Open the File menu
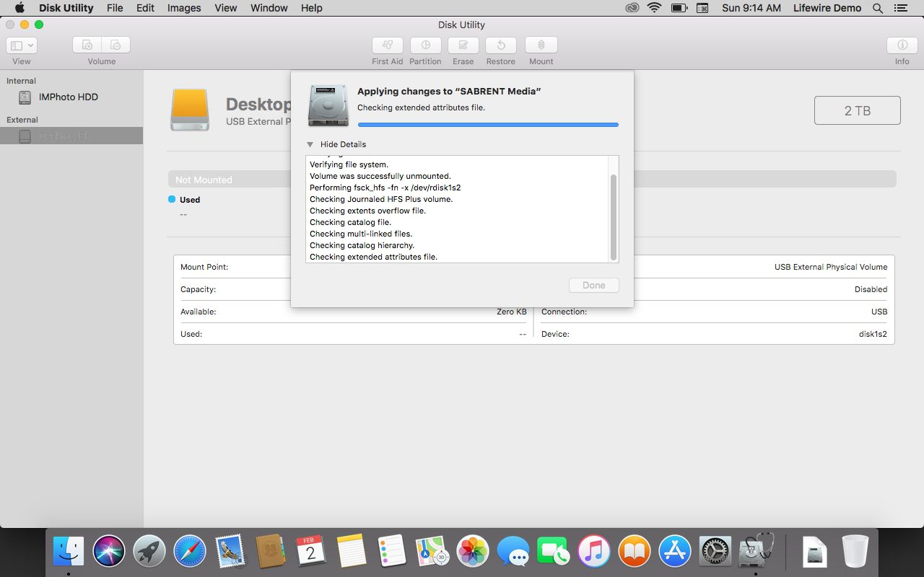Screen dimensions: 924x577 pyautogui.click(x=114, y=8)
